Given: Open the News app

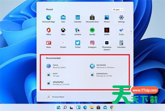Looking at the screenshot, I should [x=49, y=44].
